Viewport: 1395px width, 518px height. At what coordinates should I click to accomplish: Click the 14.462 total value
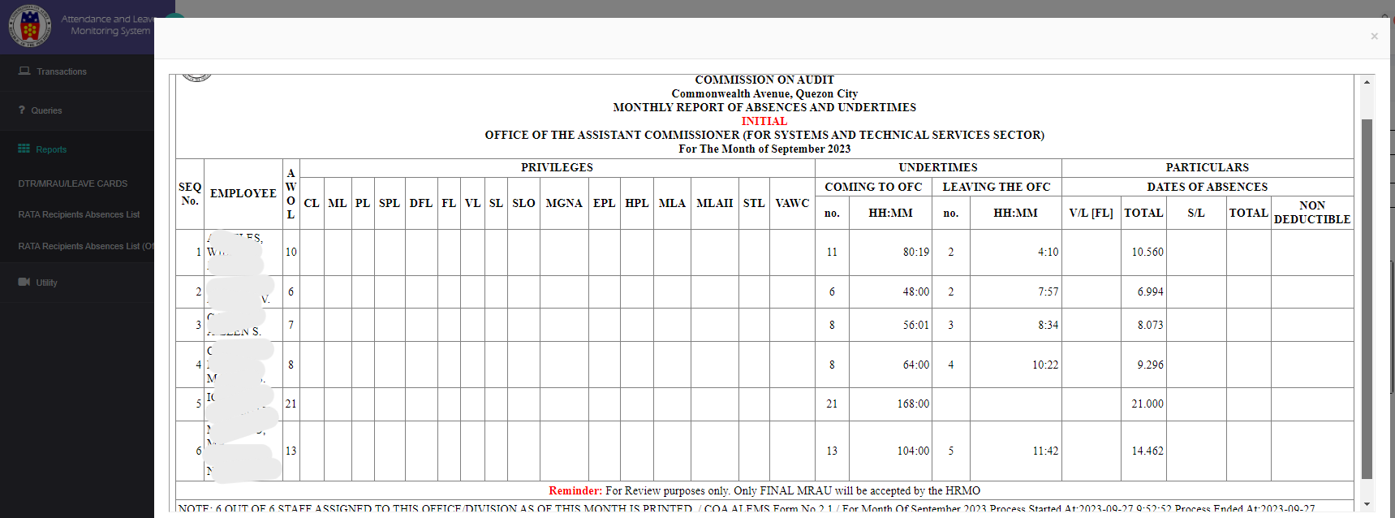point(1147,451)
